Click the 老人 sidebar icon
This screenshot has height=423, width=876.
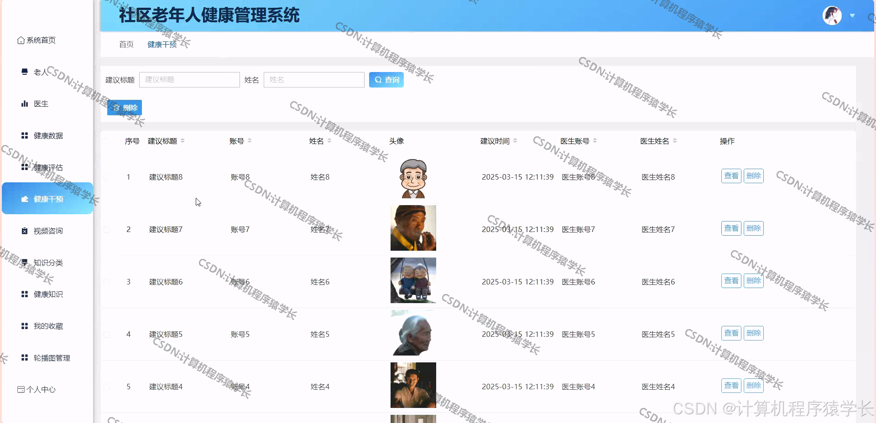[25, 72]
